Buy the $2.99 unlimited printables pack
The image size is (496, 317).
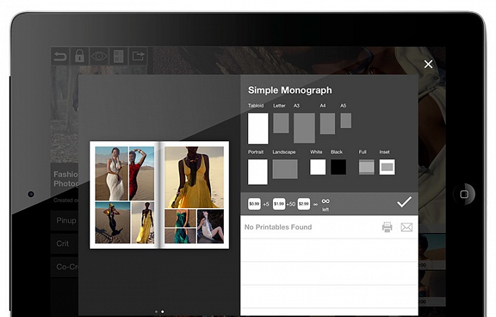(304, 204)
